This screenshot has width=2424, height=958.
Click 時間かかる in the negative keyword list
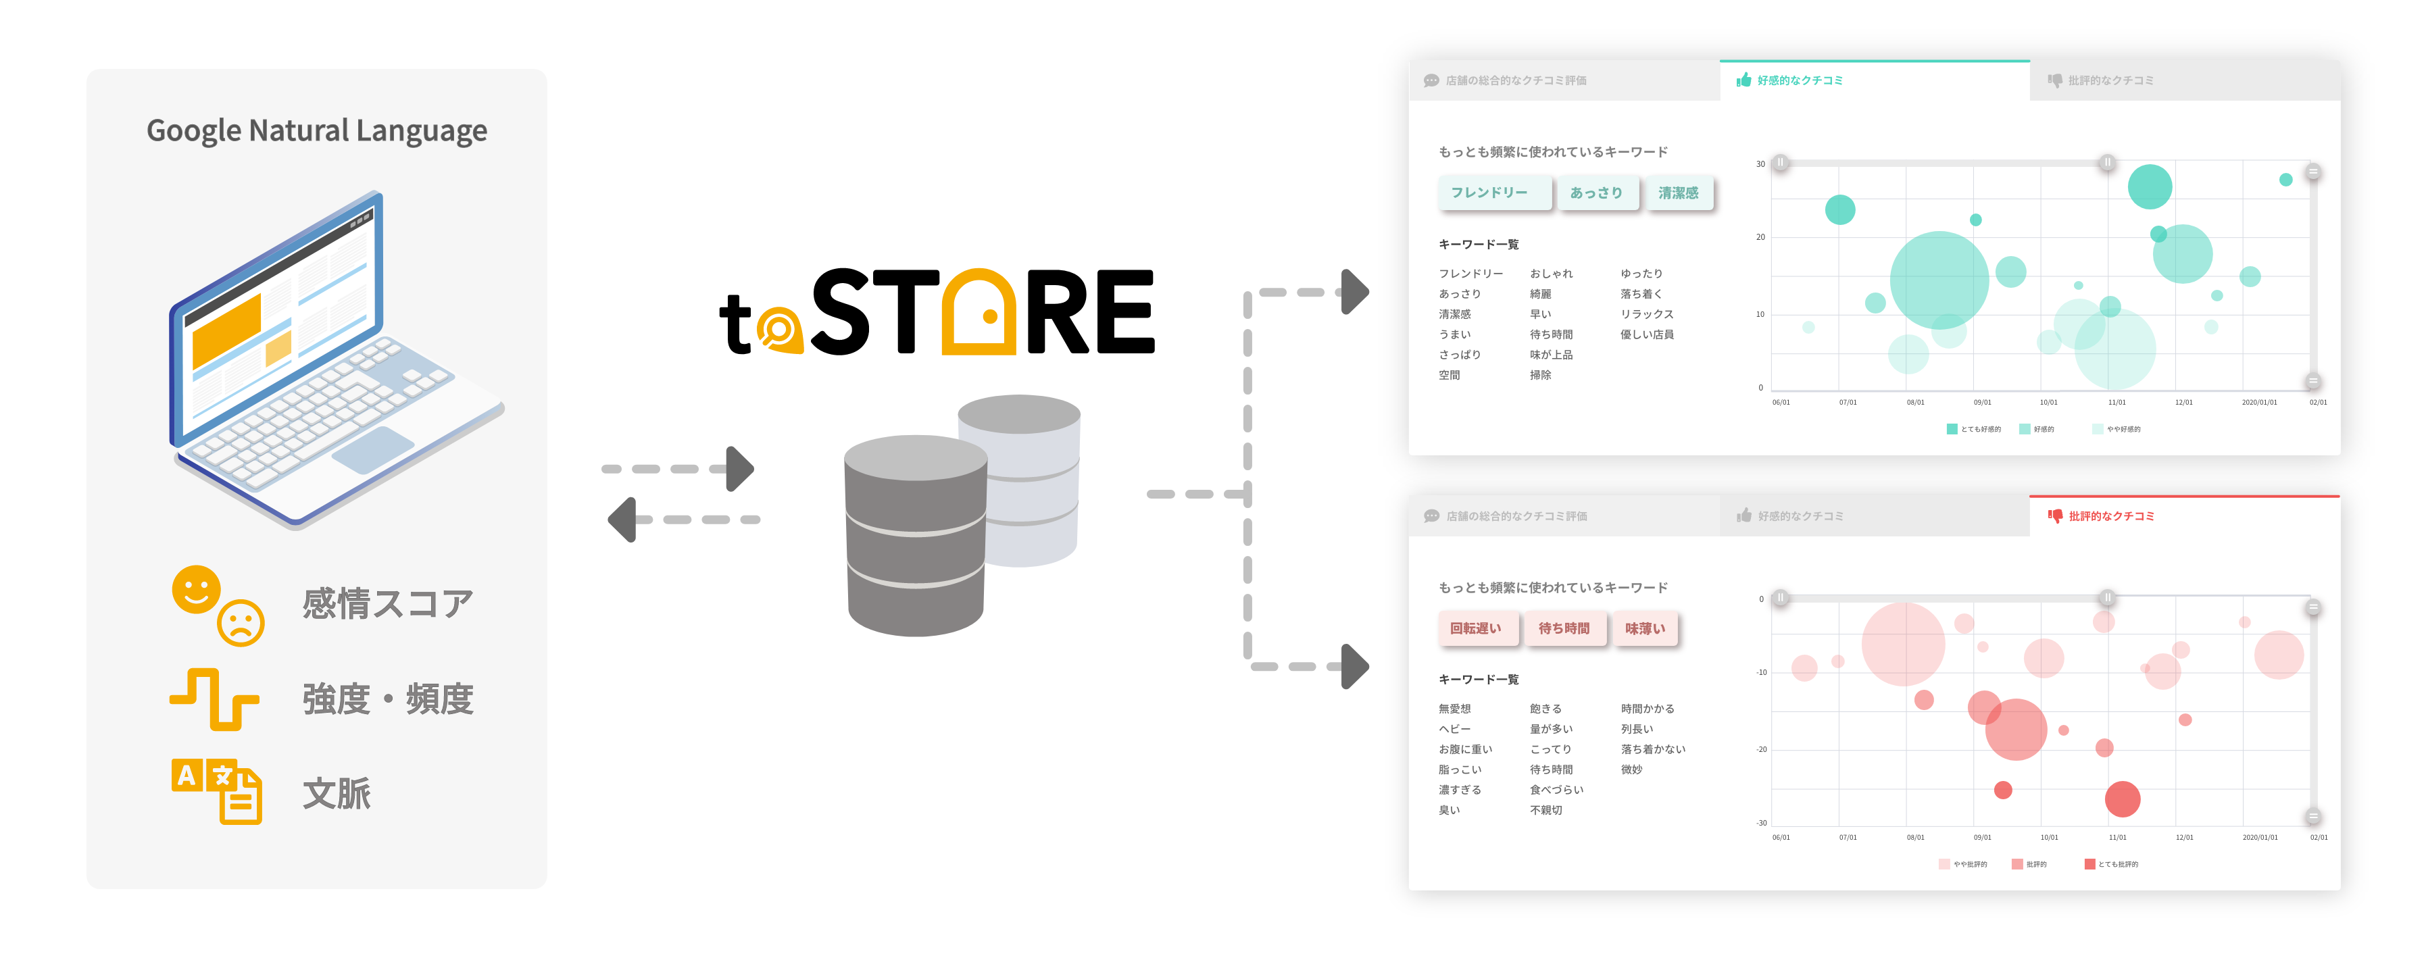1648,709
